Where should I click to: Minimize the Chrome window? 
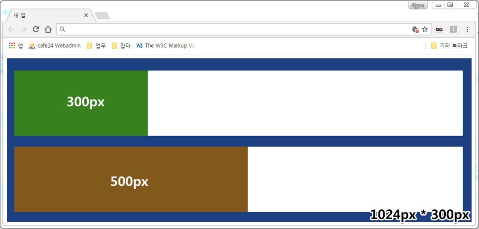pyautogui.click(x=438, y=5)
